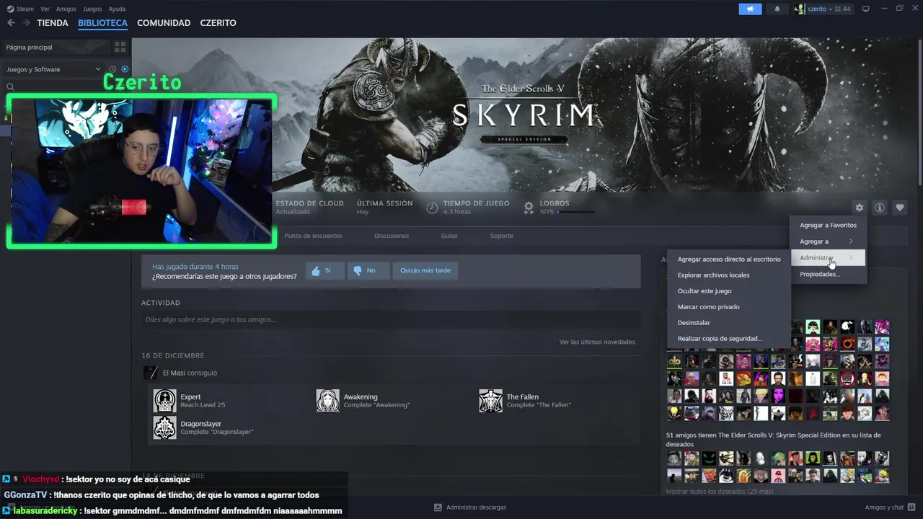This screenshot has width=923, height=519.
Task: Open Amigos y chat friends icon
Action: pos(911,507)
